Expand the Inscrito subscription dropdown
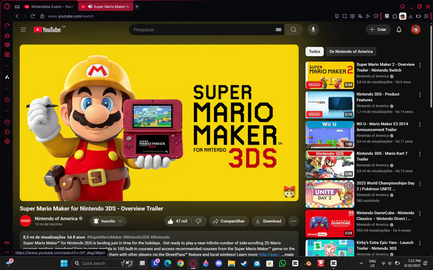This screenshot has height=270, width=433. pos(108,221)
